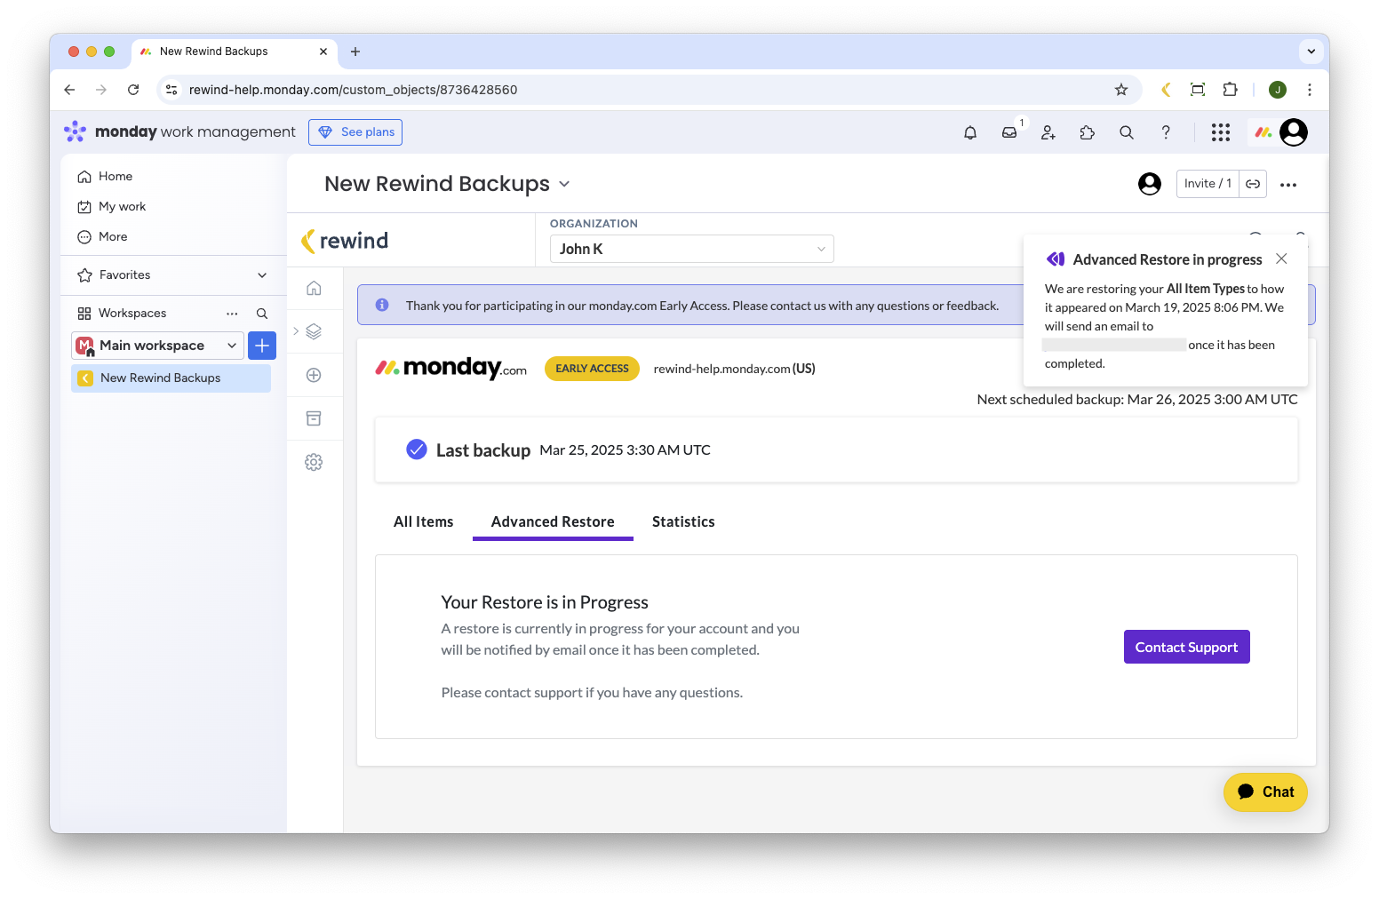
Task: Open the notifications bell
Action: pos(970,132)
